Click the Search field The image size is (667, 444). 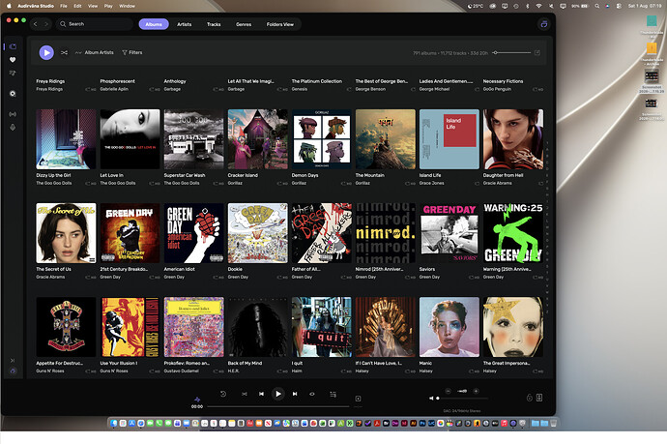coord(95,24)
